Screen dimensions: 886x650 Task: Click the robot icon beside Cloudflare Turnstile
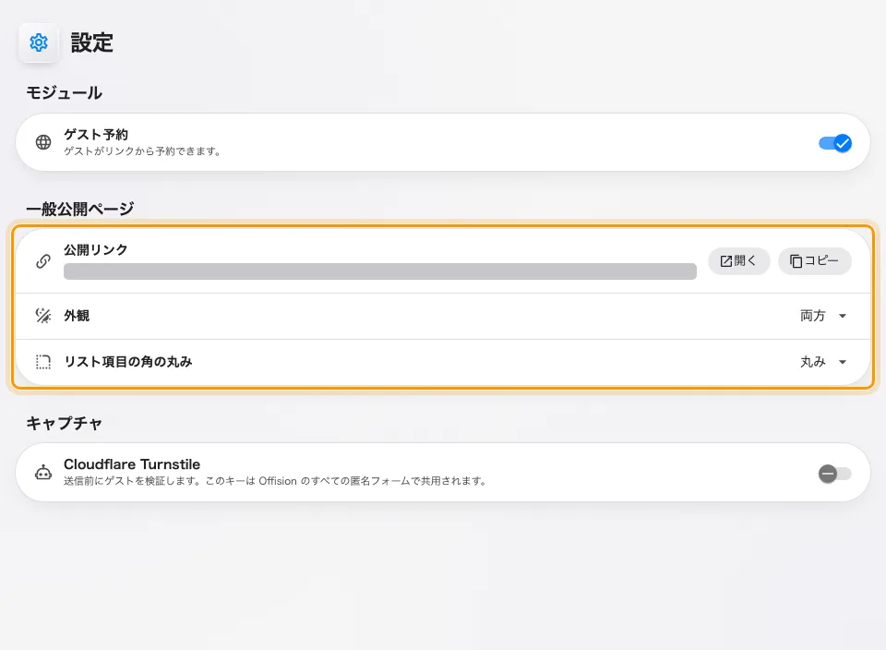coord(43,472)
